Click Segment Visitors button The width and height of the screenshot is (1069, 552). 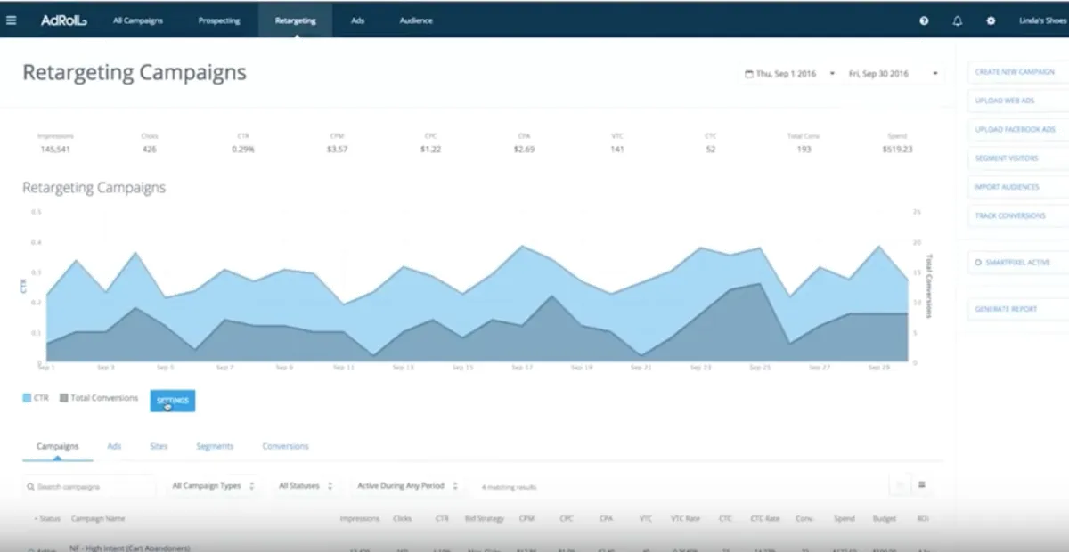1017,158
